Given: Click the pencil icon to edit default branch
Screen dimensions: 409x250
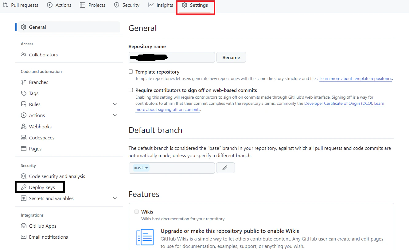Looking at the screenshot, I should [225, 168].
